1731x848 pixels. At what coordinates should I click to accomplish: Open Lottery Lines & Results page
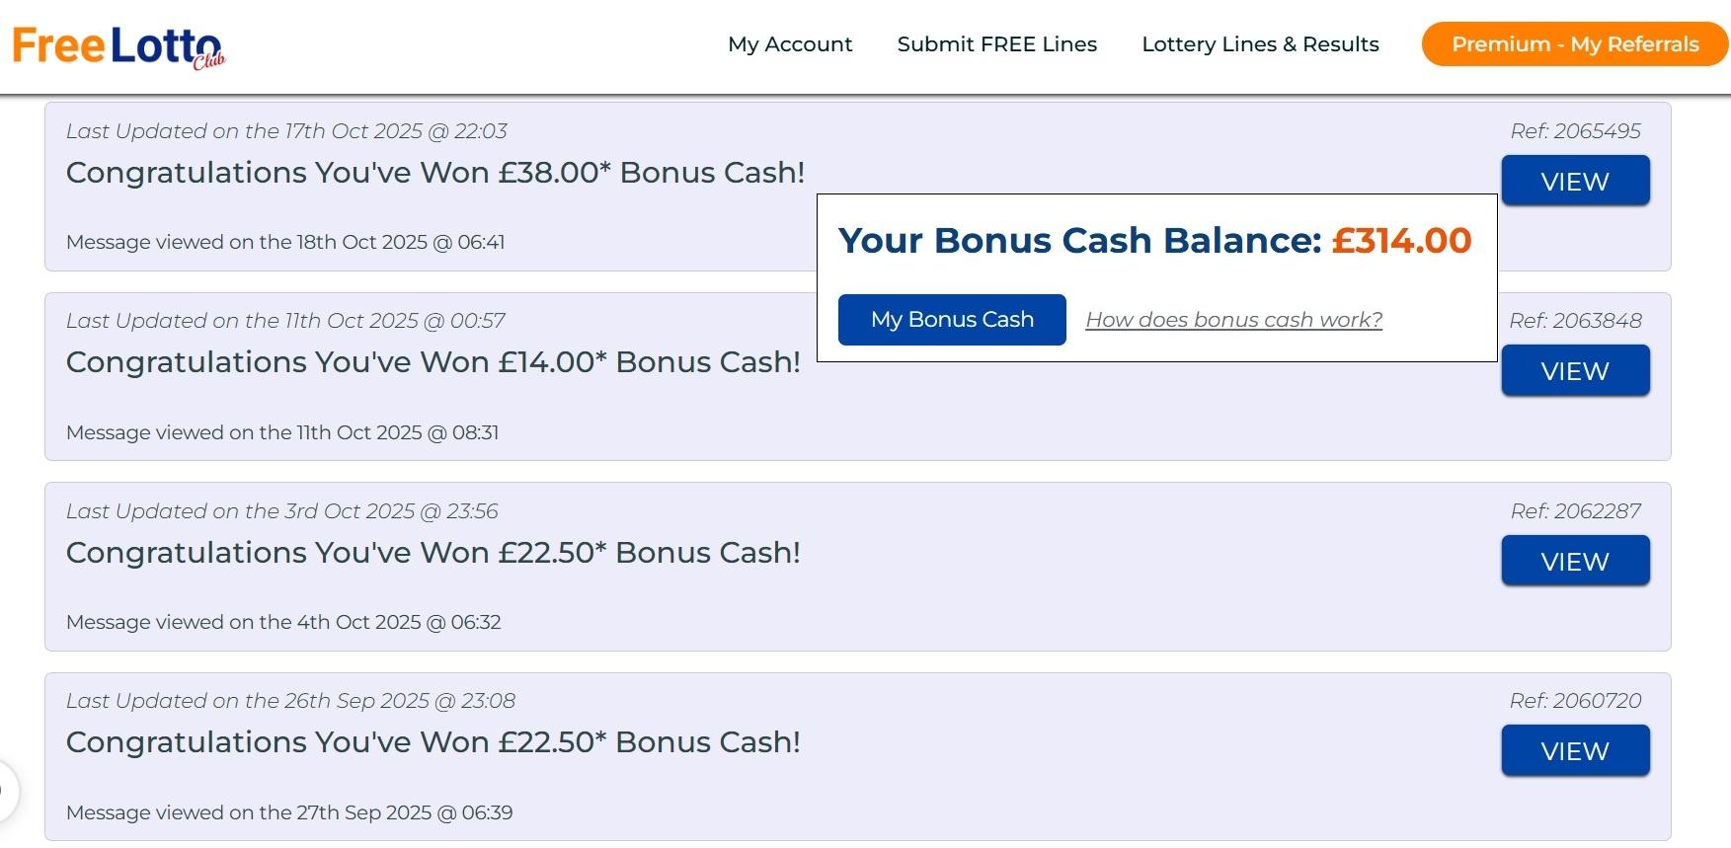(1260, 44)
